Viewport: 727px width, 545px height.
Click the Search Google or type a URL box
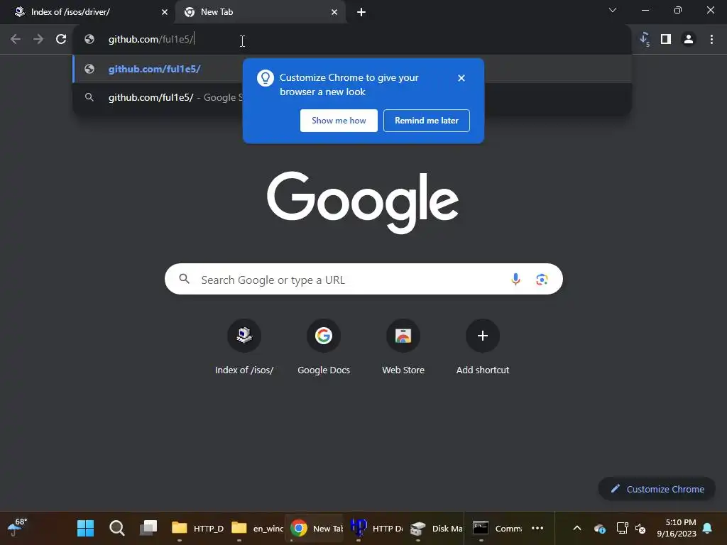pyautogui.click(x=363, y=279)
